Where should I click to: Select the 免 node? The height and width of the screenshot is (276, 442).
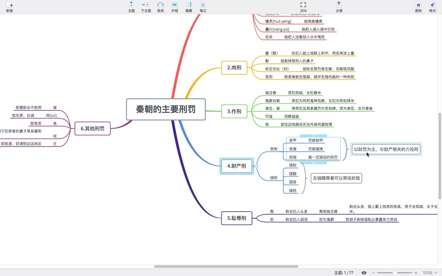point(55,124)
